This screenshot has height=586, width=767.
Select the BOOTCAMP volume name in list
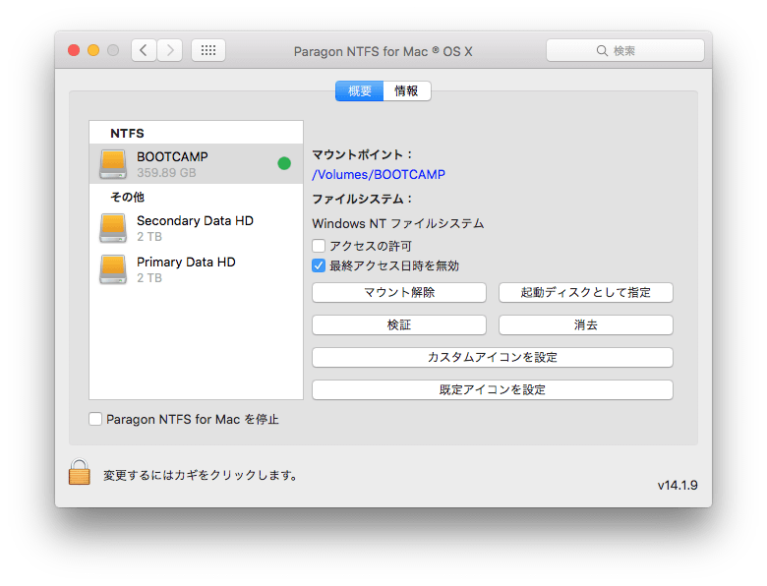pos(172,156)
